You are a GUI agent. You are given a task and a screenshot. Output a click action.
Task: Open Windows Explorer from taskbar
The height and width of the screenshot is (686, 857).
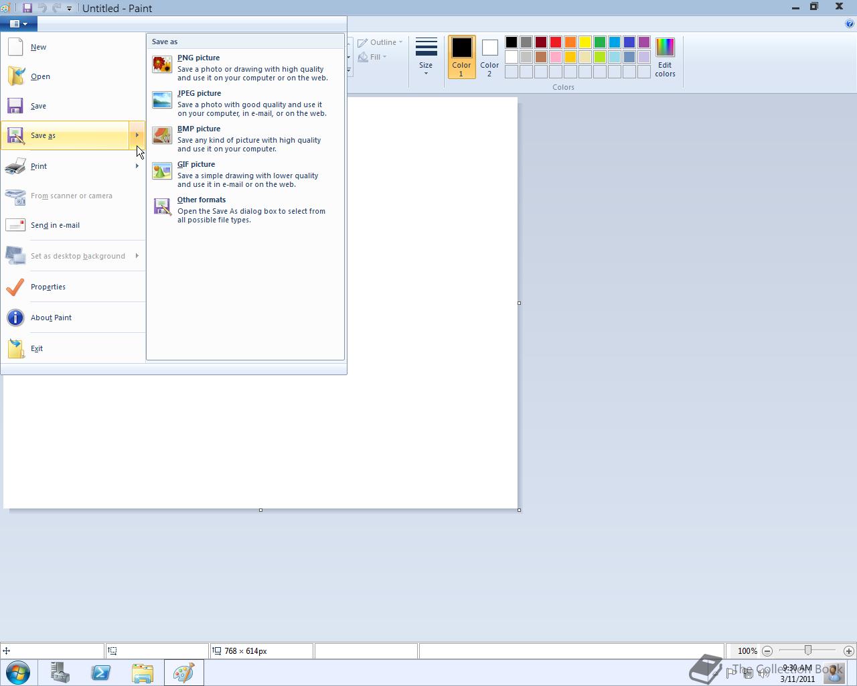pyautogui.click(x=142, y=673)
